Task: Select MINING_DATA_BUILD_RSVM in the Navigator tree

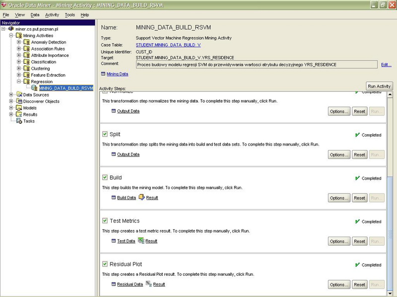Action: (x=66, y=88)
